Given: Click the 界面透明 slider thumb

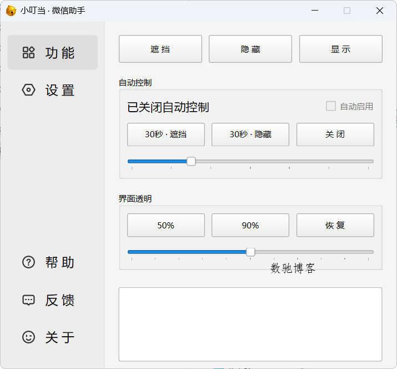Looking at the screenshot, I should [250, 252].
